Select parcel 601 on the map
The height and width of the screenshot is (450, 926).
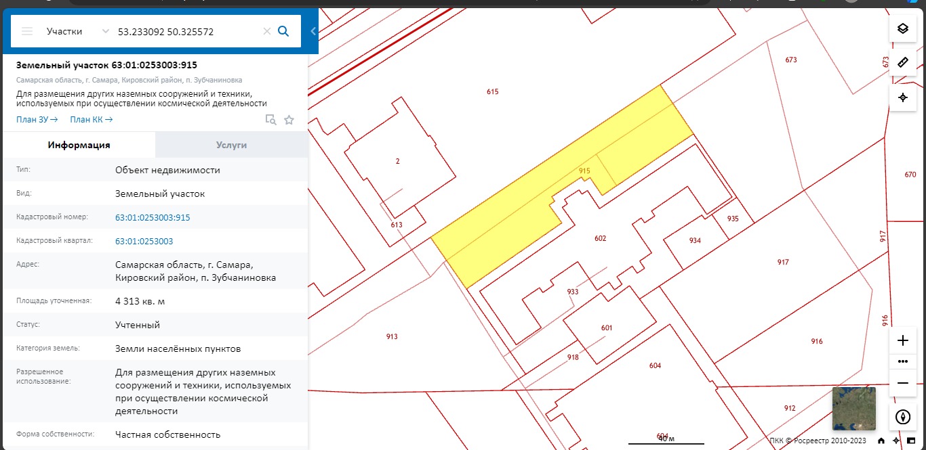(x=607, y=328)
